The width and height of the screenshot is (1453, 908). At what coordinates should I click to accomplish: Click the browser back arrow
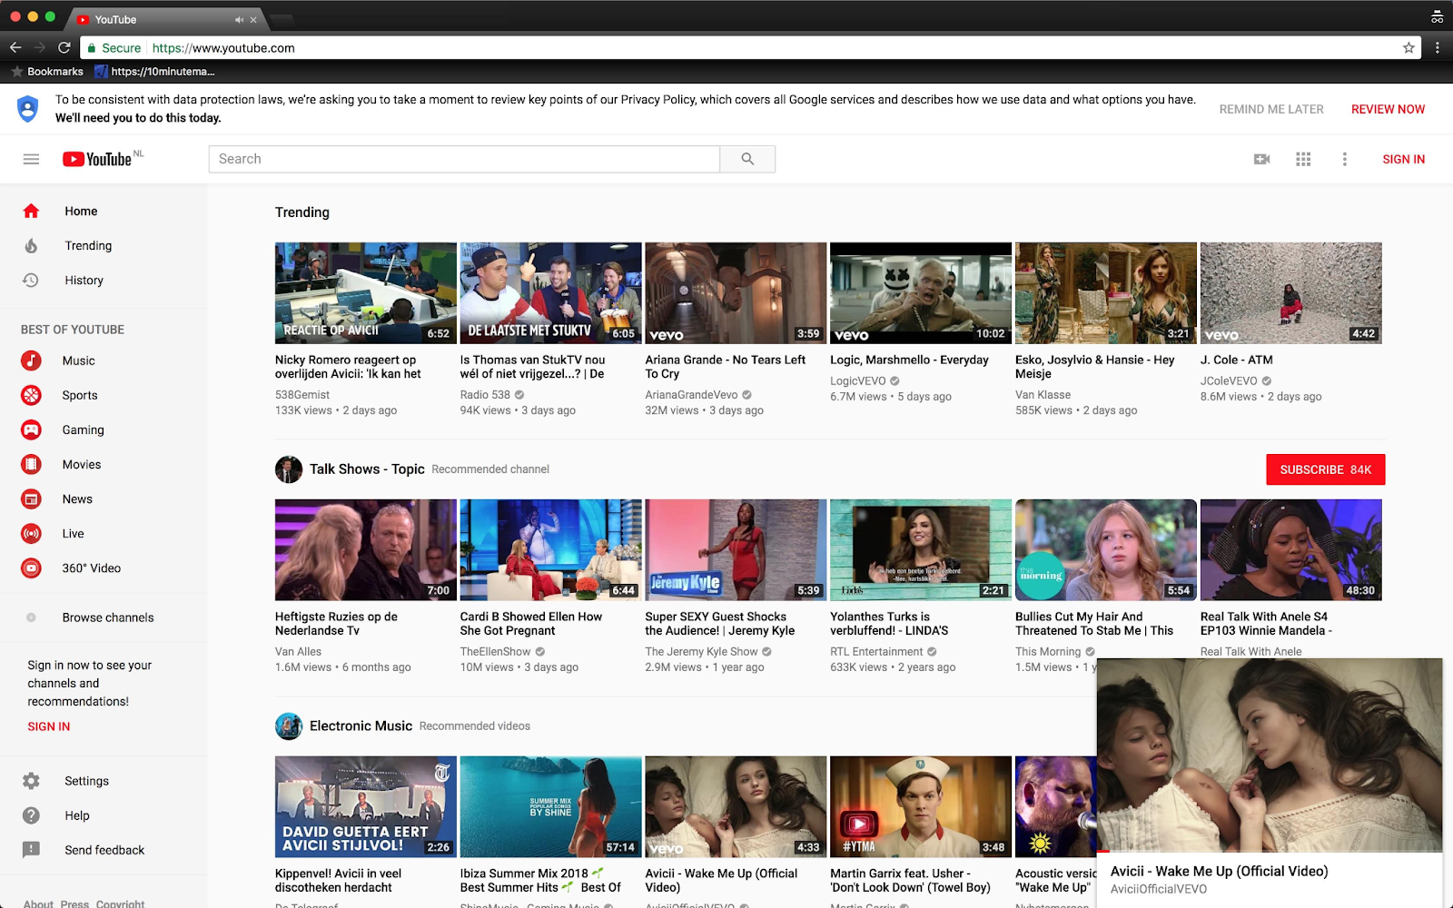pyautogui.click(x=15, y=47)
